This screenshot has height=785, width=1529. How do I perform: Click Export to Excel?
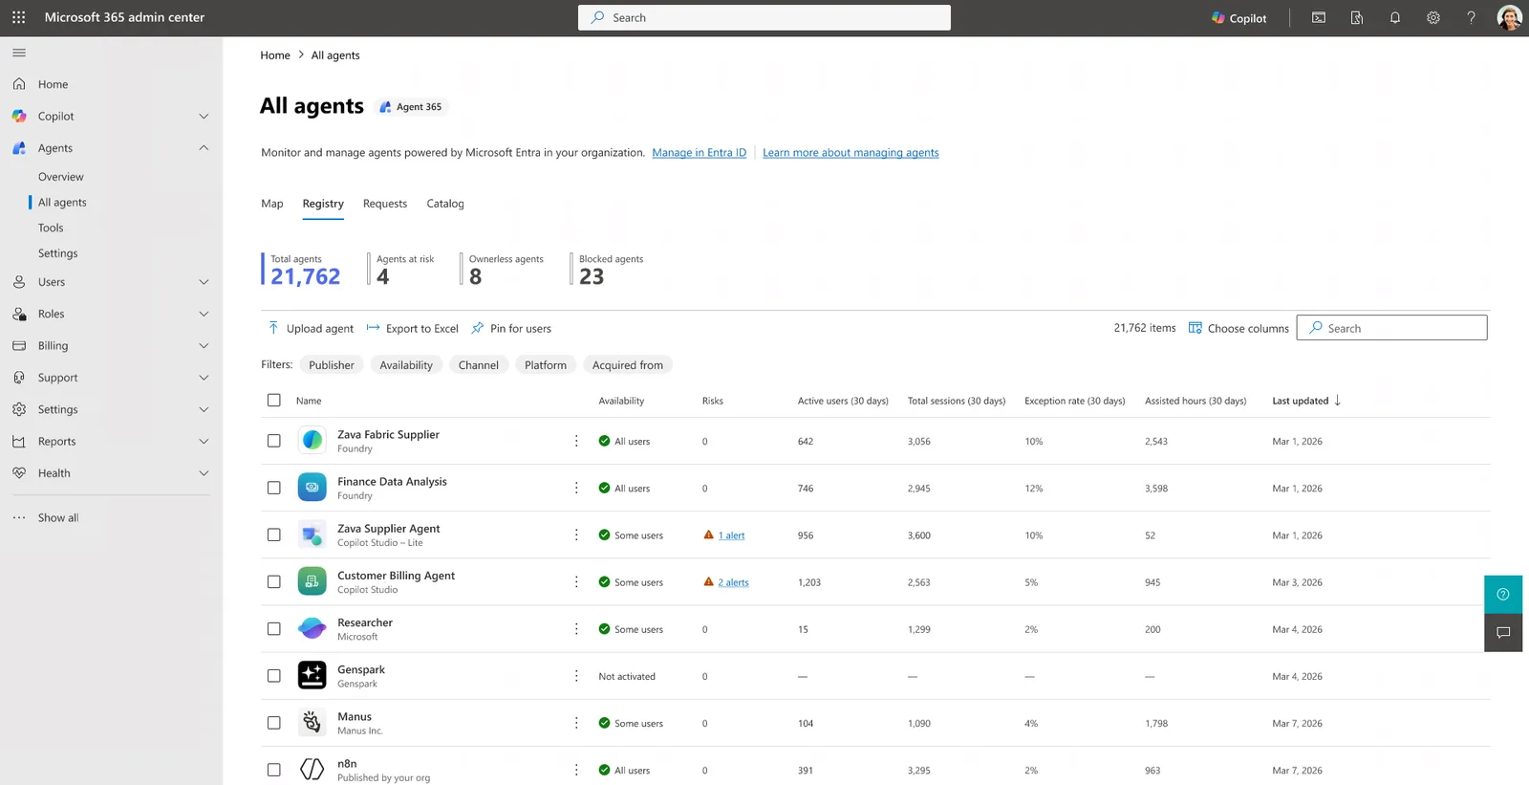click(x=413, y=328)
